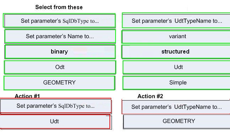Screen dimensions: 230x136
Task: Click the 'Action #1' label
Action: 27,96
